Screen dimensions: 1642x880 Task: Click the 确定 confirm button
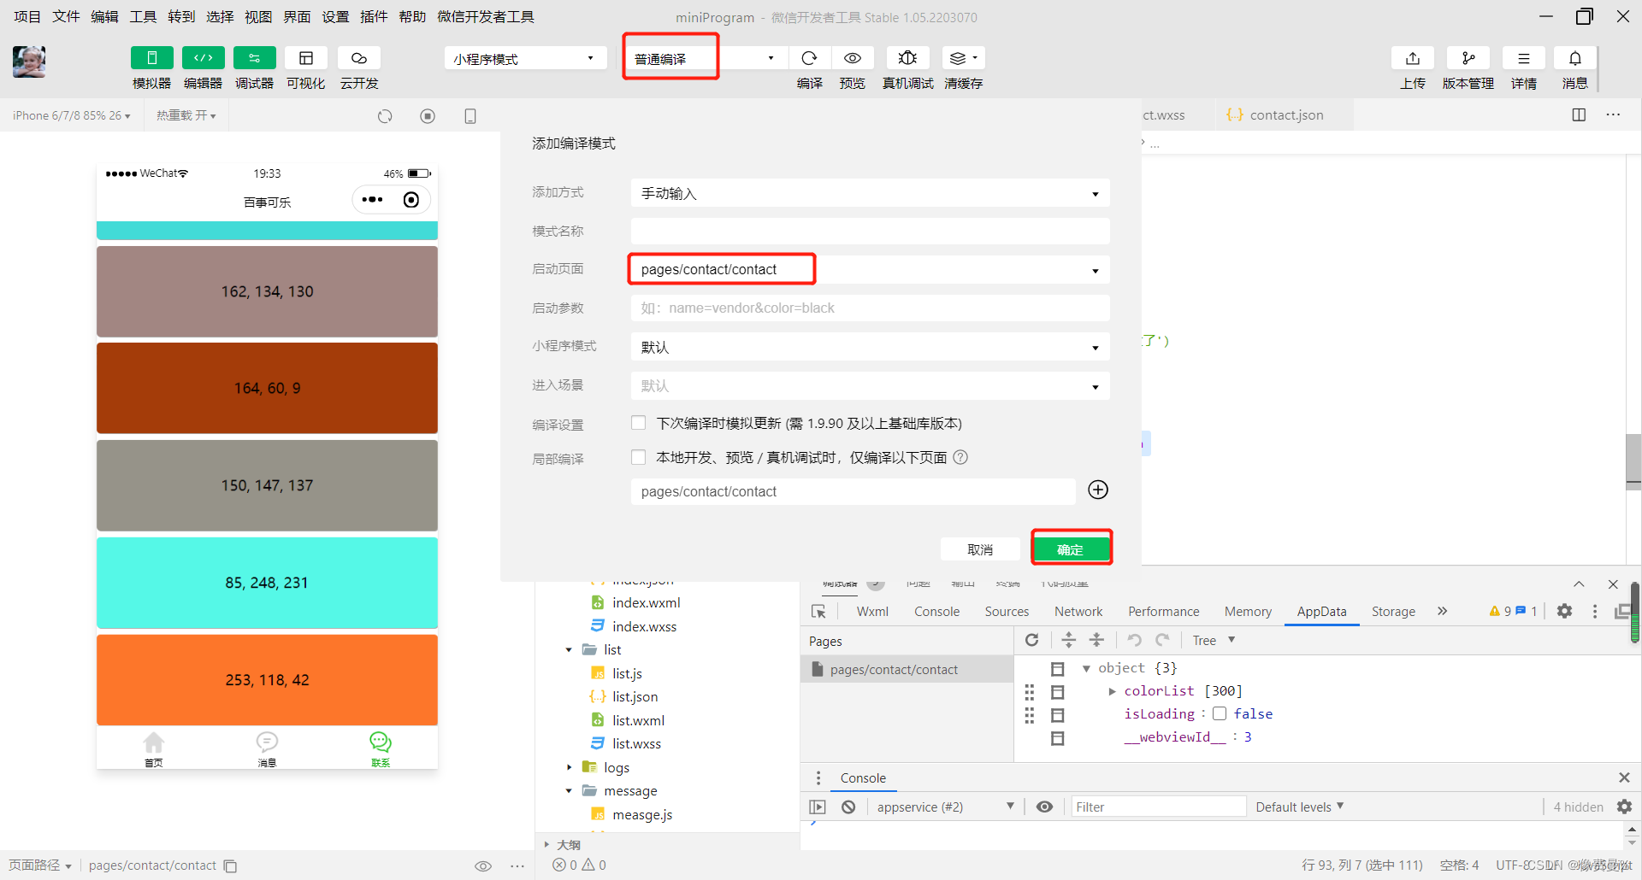(x=1071, y=549)
